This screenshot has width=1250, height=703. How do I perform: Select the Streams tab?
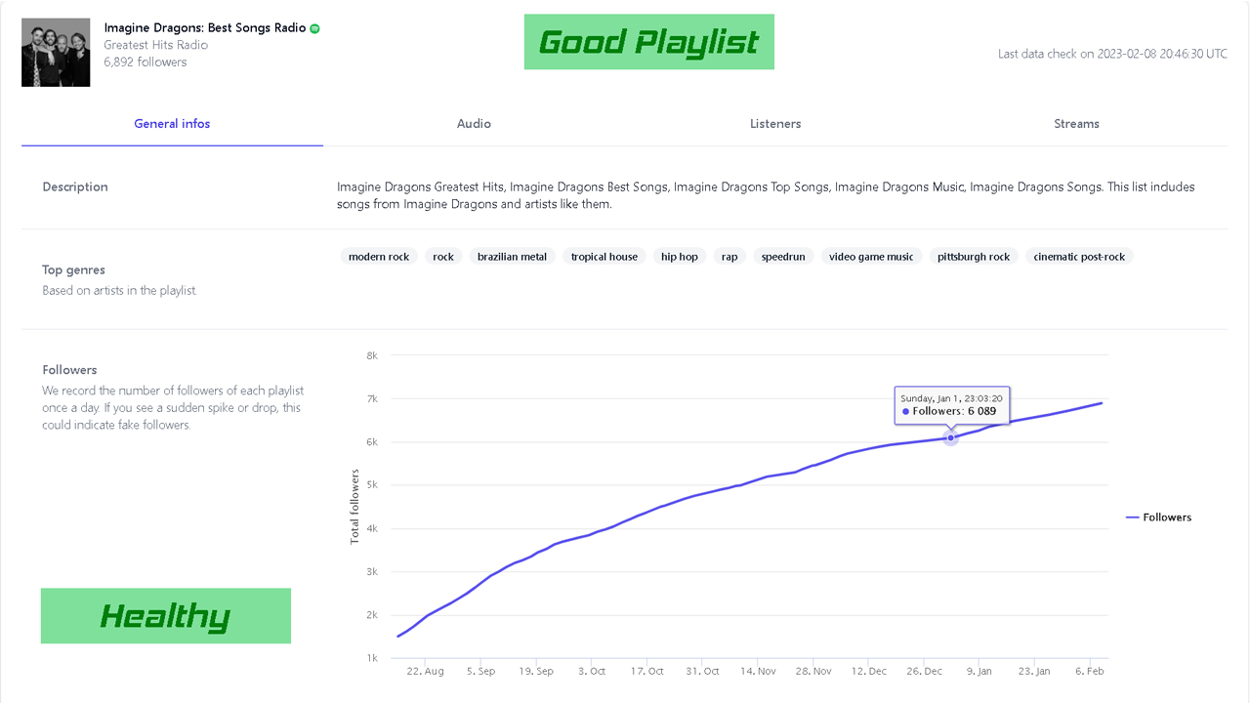pos(1076,124)
